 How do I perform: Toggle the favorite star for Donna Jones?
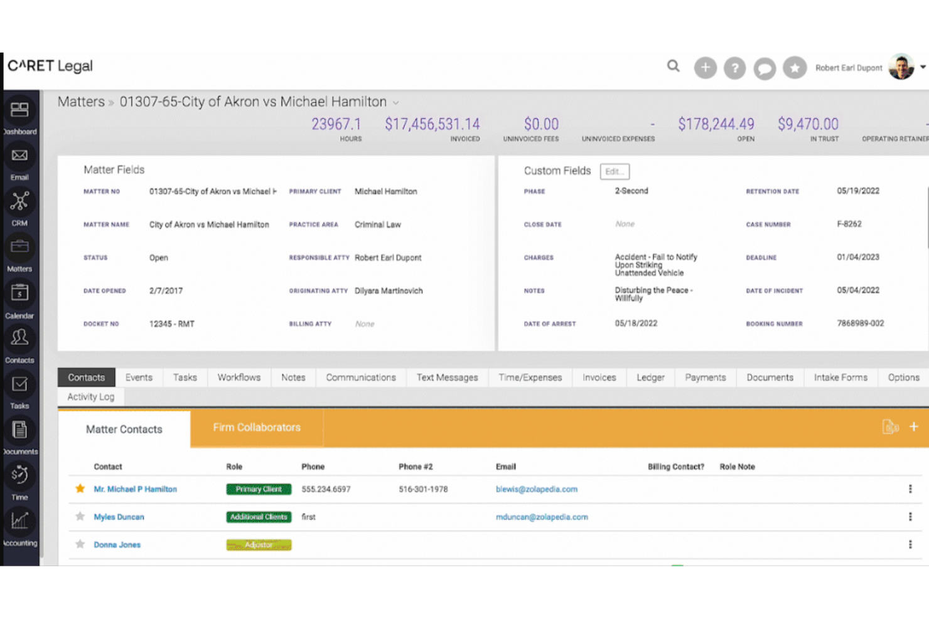point(80,544)
